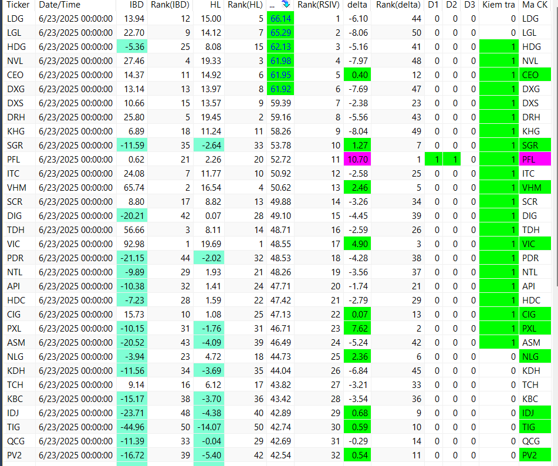Click the -44.96 IBD value for TIG
The height and width of the screenshot is (466, 558).
click(131, 427)
